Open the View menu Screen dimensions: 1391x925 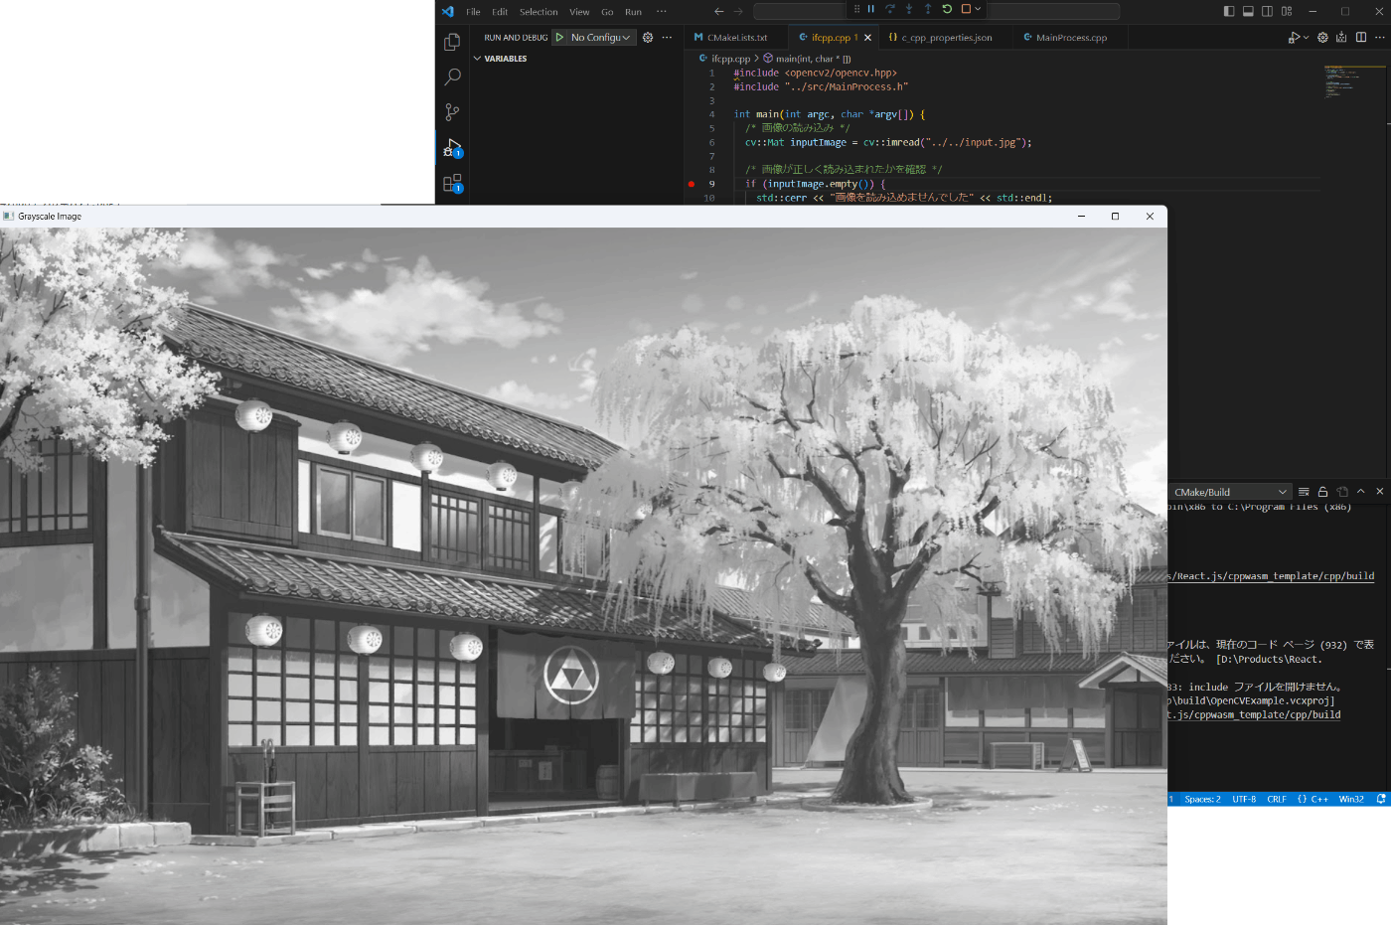pyautogui.click(x=579, y=12)
